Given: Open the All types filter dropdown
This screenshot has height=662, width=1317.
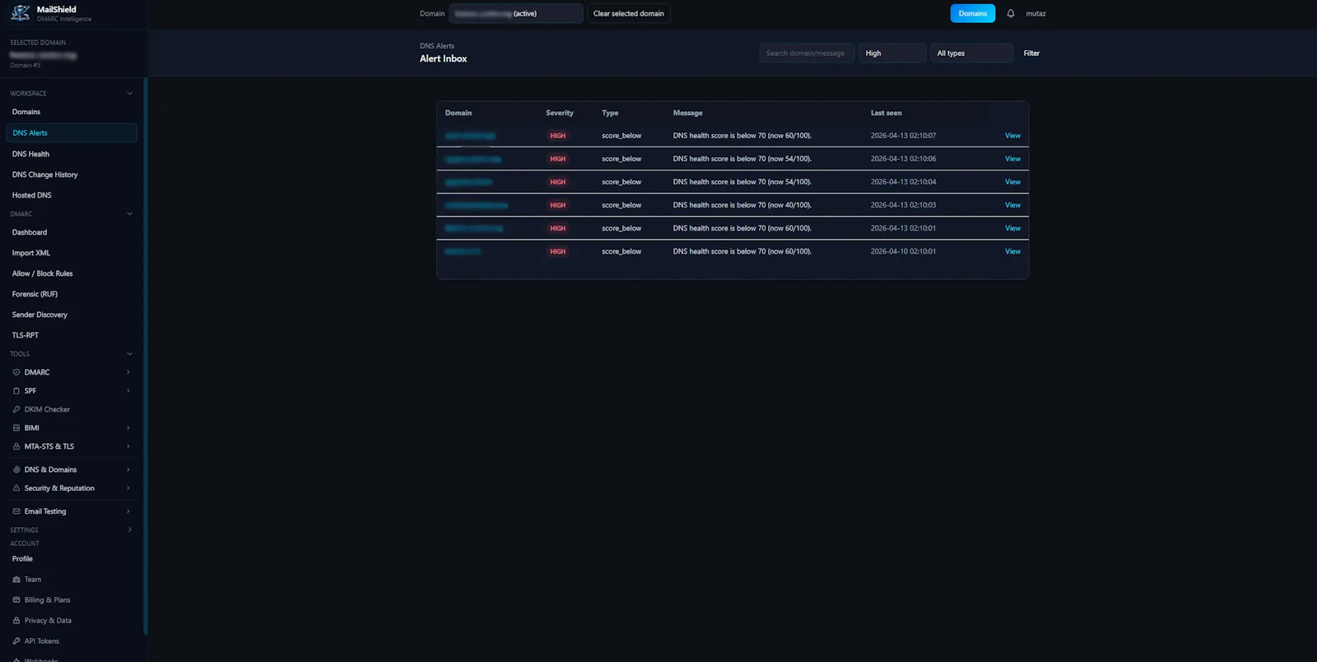Looking at the screenshot, I should (971, 53).
